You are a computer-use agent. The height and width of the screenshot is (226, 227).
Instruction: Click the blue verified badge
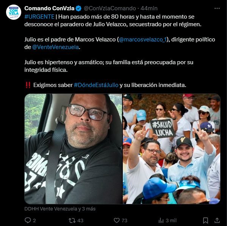(78, 9)
